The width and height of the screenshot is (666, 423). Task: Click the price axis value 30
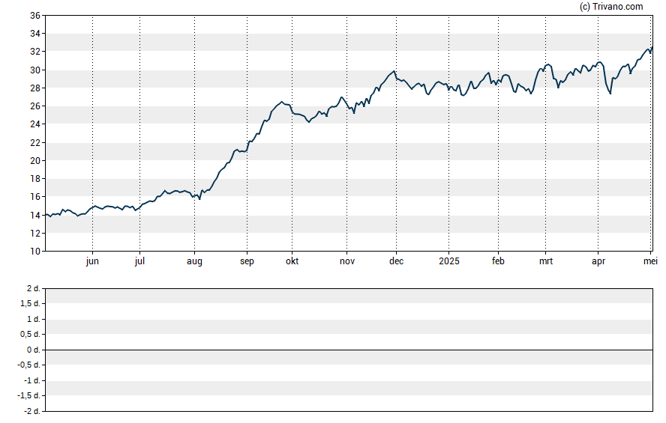pos(34,70)
